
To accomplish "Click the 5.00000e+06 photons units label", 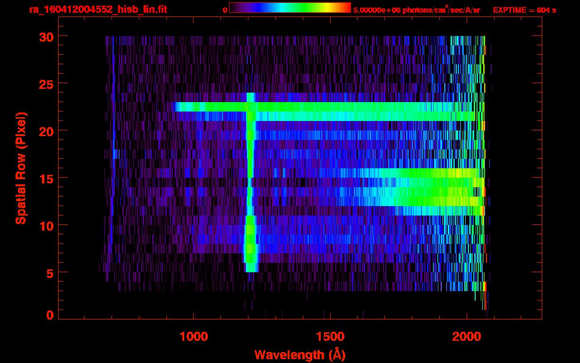I will [417, 10].
